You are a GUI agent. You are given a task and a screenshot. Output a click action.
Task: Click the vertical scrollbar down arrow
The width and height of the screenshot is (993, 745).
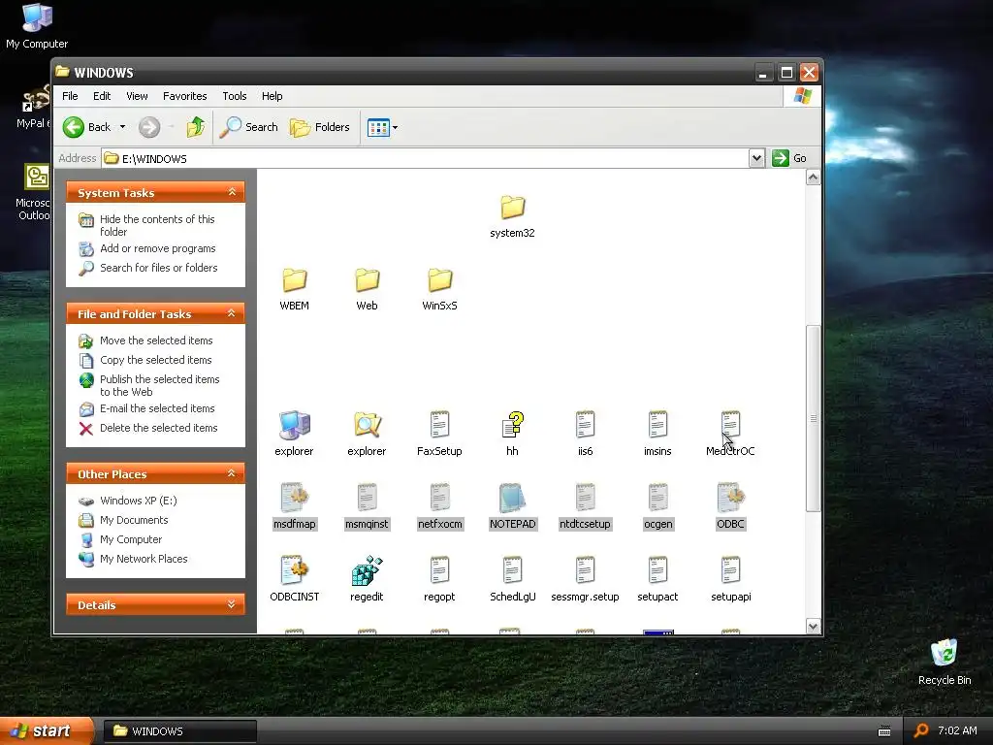tap(814, 627)
